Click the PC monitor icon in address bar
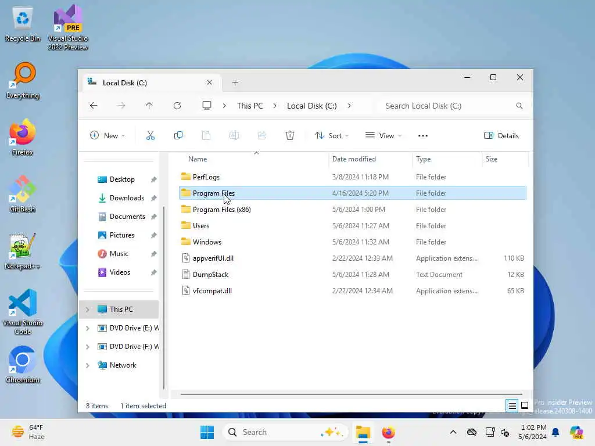The height and width of the screenshot is (446, 595). pyautogui.click(x=207, y=106)
